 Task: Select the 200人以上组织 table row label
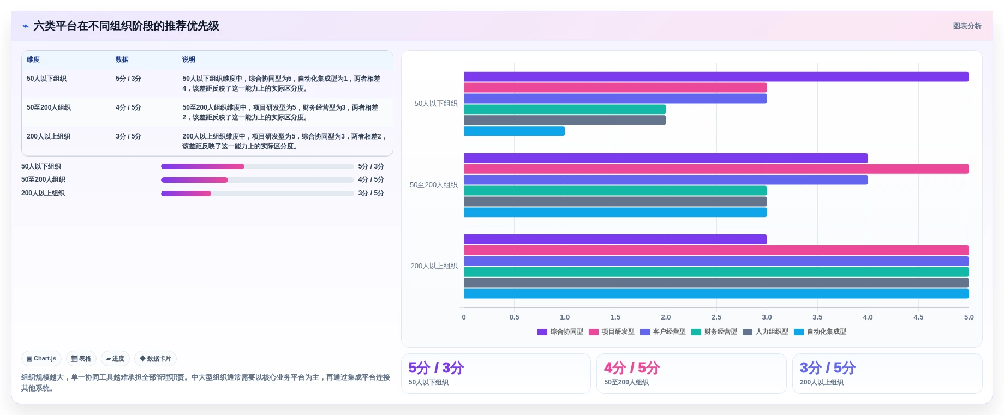coord(49,136)
